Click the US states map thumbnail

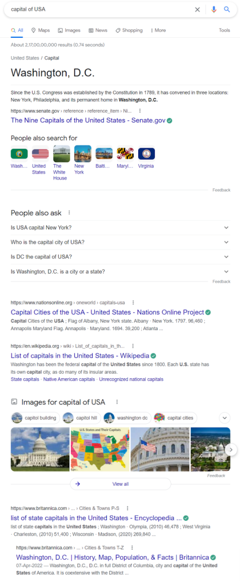pyautogui.click(x=100, y=449)
